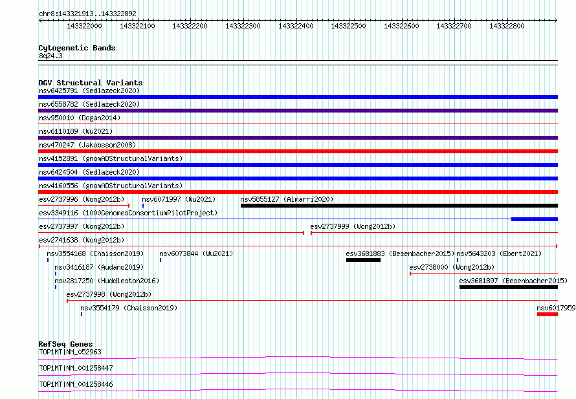This screenshot has width=576, height=399.
Task: Click nsv3554179 (Chaisson2019) label
Action: (x=129, y=308)
